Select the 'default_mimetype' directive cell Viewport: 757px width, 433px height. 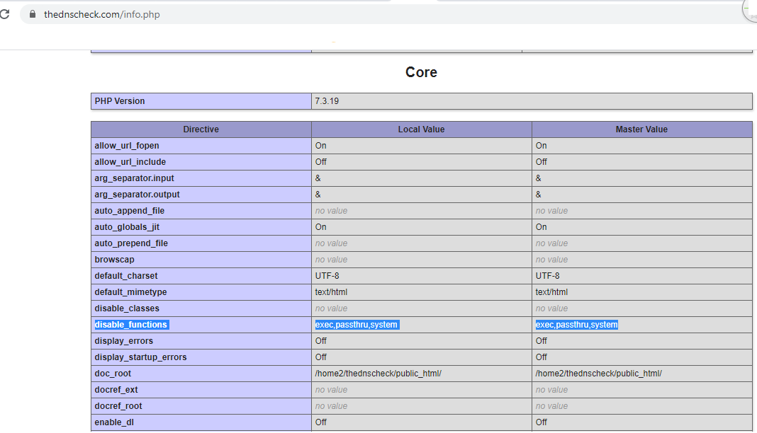coord(201,292)
